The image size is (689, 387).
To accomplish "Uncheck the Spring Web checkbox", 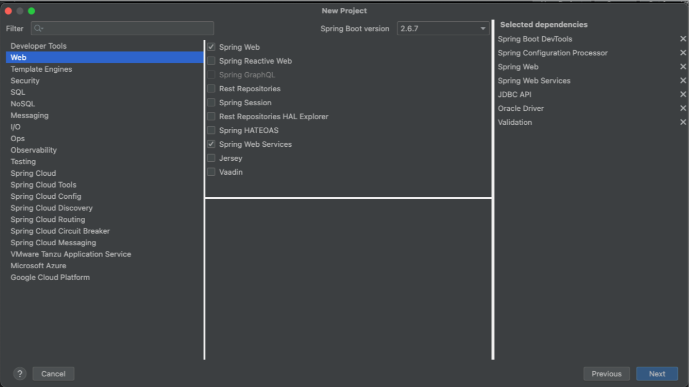I will pyautogui.click(x=211, y=46).
